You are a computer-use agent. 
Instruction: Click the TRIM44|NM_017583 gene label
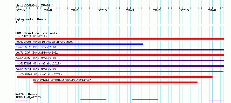coord(28,97)
